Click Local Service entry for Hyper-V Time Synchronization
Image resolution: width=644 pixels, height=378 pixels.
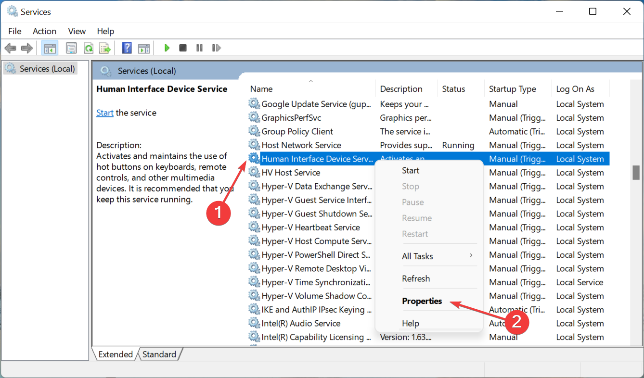pyautogui.click(x=580, y=282)
